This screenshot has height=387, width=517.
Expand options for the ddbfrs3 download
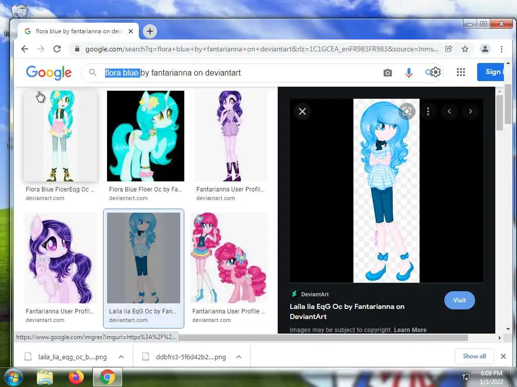tap(239, 357)
